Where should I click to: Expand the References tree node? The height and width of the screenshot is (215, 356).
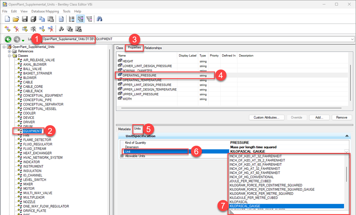9,51
